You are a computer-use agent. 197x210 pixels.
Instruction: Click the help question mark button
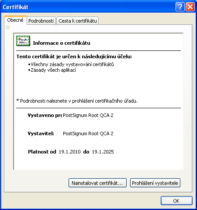[x=180, y=7]
